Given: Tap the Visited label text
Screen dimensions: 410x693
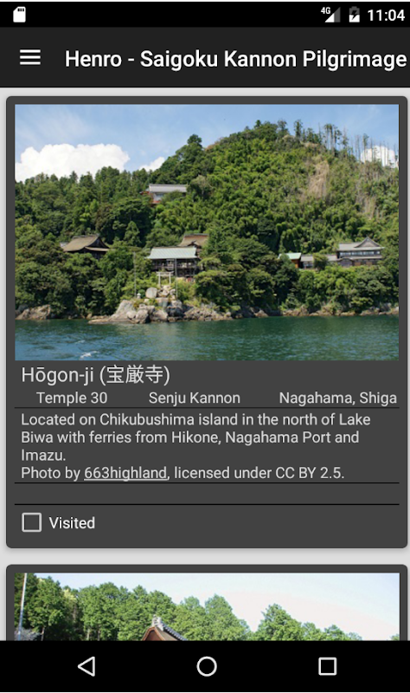Looking at the screenshot, I should (x=72, y=523).
